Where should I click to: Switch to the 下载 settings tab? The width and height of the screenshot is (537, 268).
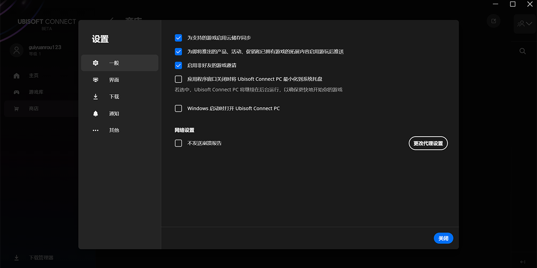[x=119, y=96]
